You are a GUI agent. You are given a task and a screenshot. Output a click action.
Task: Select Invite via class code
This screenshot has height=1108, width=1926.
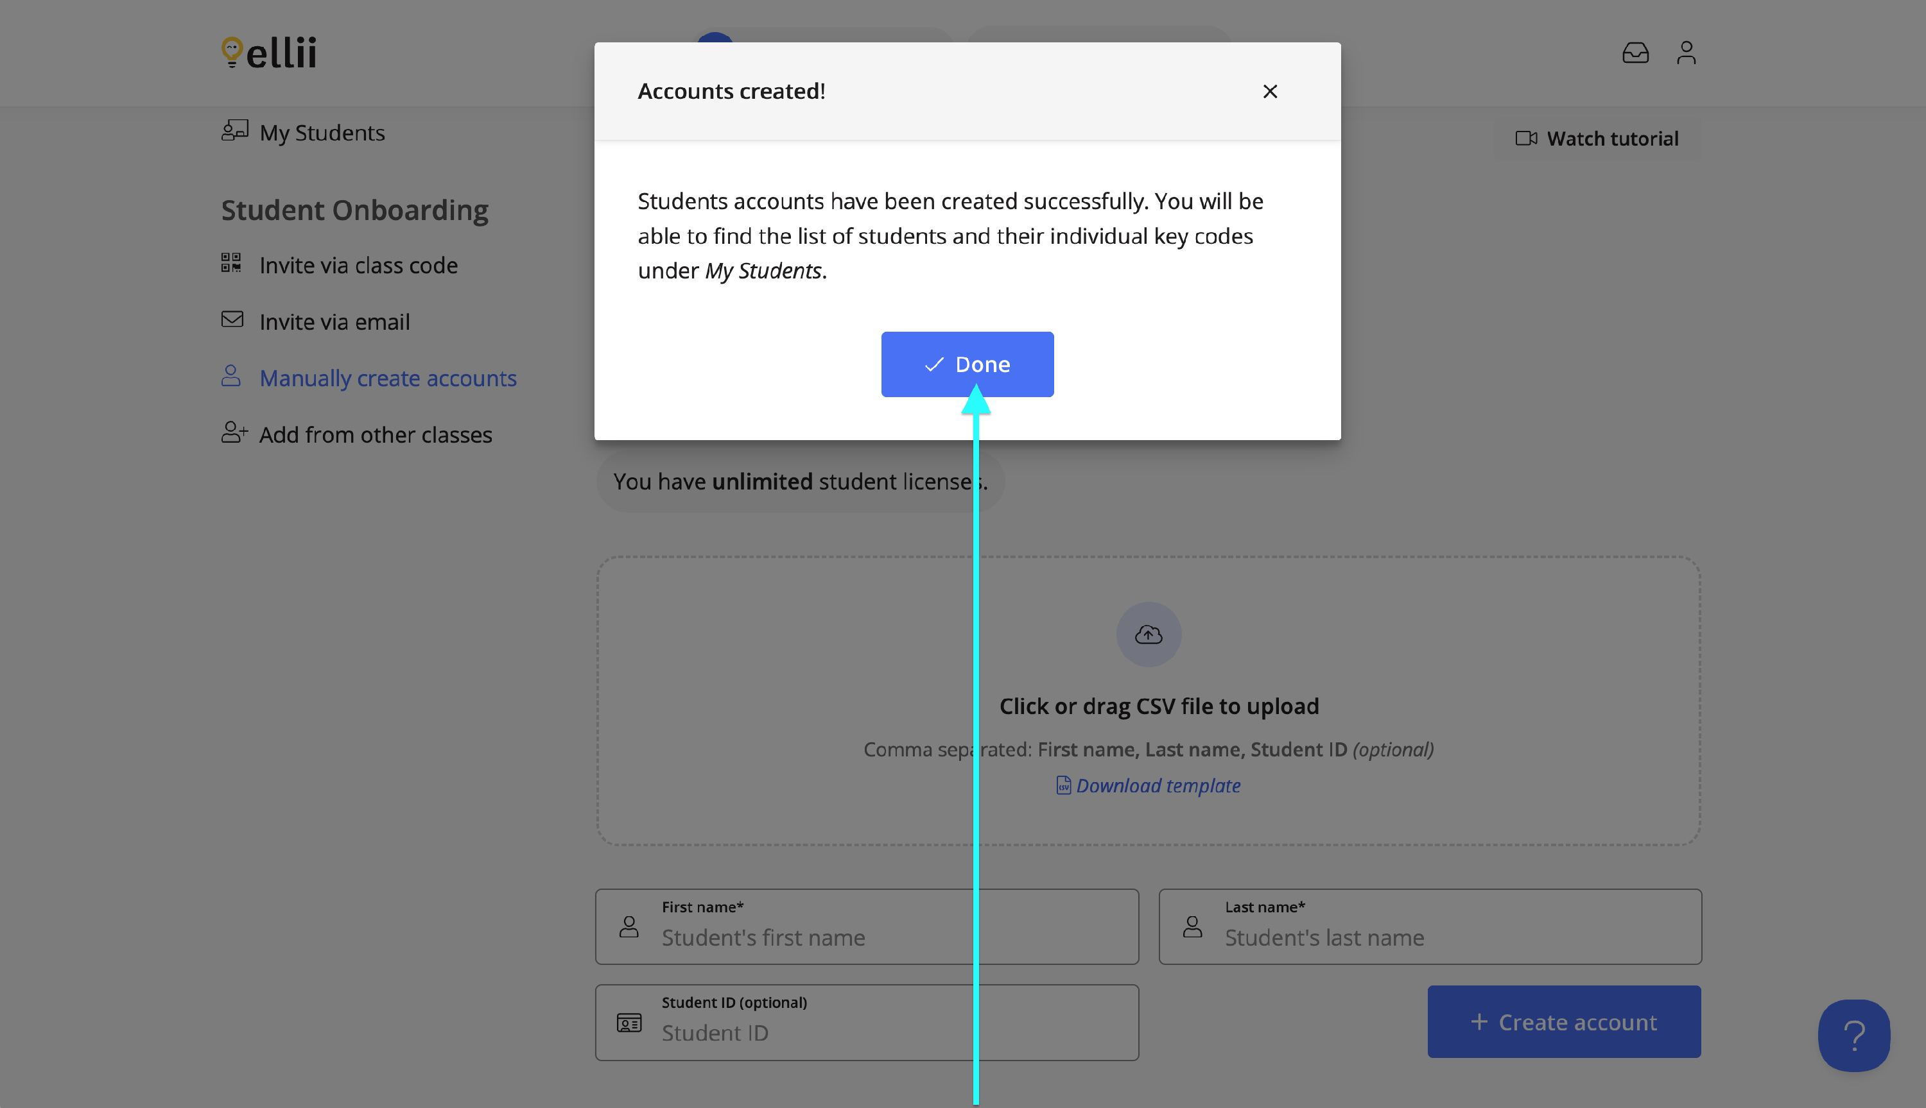coord(358,265)
